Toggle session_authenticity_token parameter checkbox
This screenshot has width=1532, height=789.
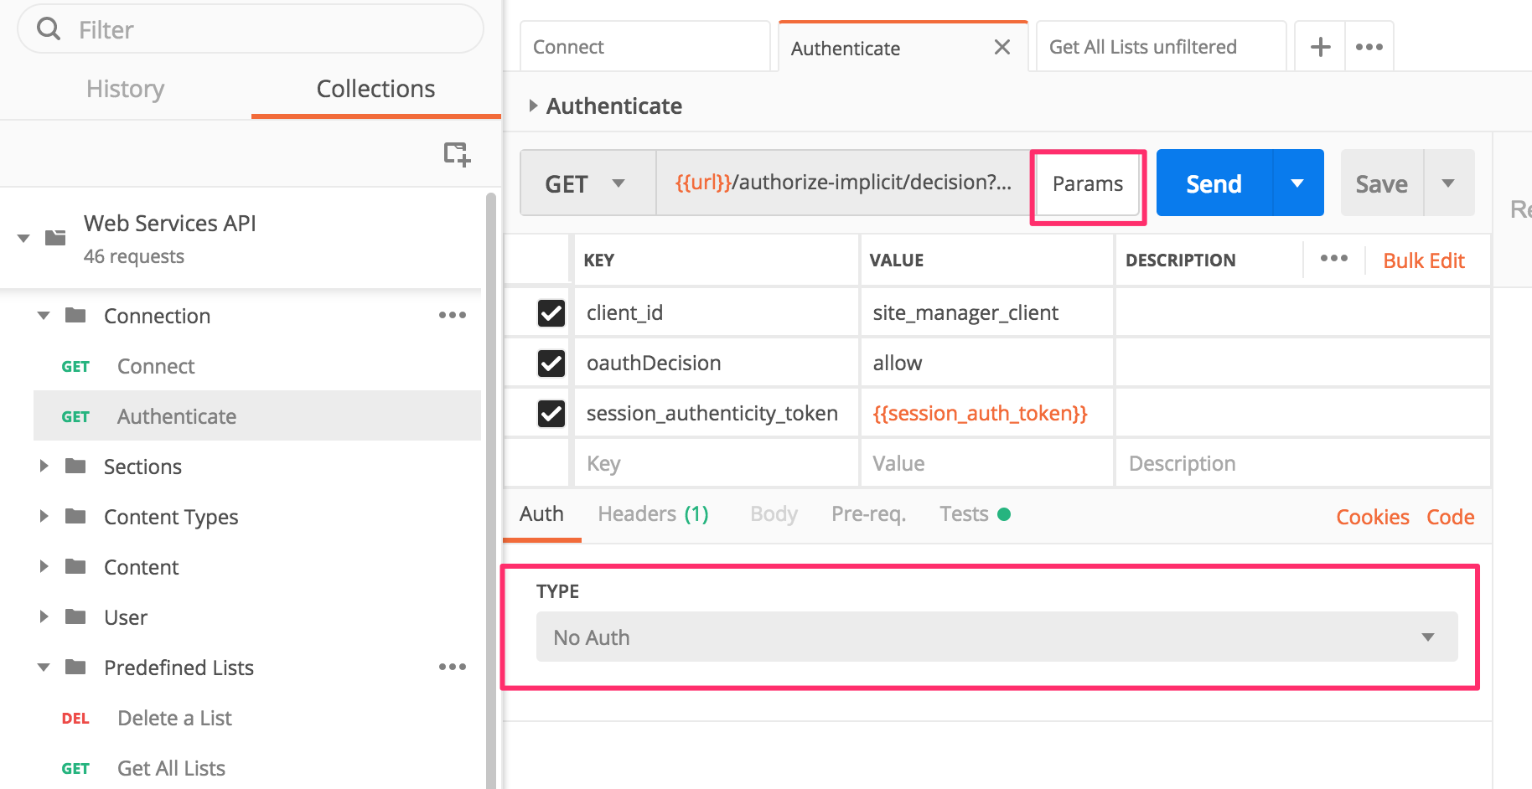tap(551, 414)
